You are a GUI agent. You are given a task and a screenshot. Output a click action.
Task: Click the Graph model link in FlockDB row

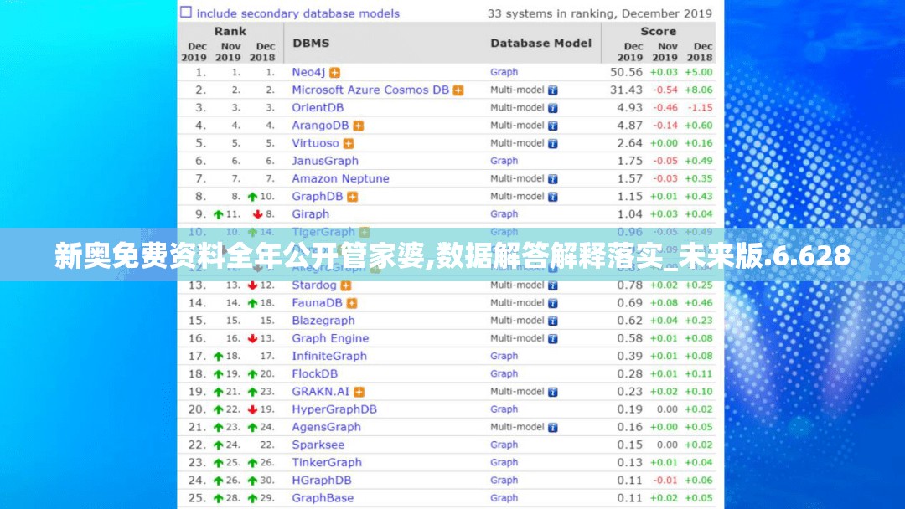504,373
